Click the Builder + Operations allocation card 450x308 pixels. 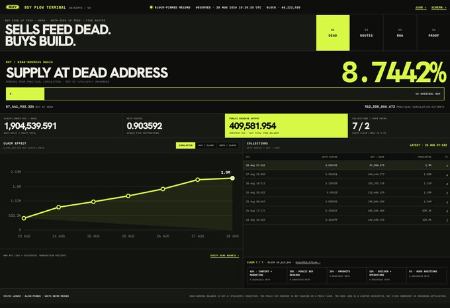coord(386,276)
